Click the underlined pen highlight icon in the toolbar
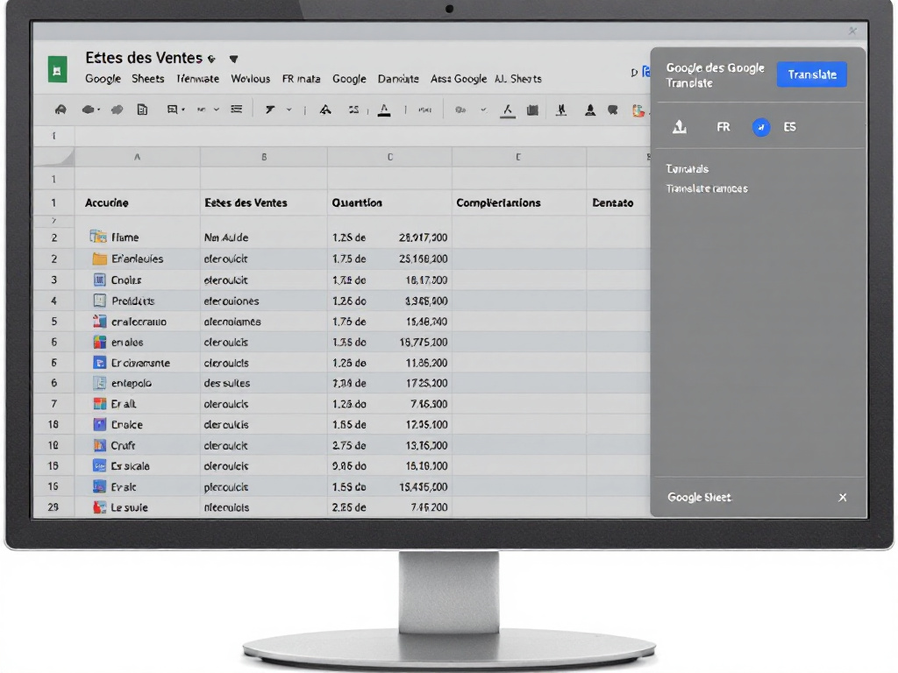898x673 pixels. point(508,110)
